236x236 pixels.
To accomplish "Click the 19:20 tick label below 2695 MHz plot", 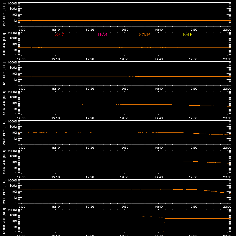I will coord(90,148).
